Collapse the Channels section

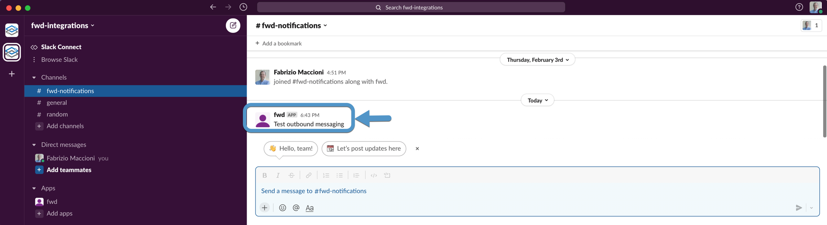34,78
